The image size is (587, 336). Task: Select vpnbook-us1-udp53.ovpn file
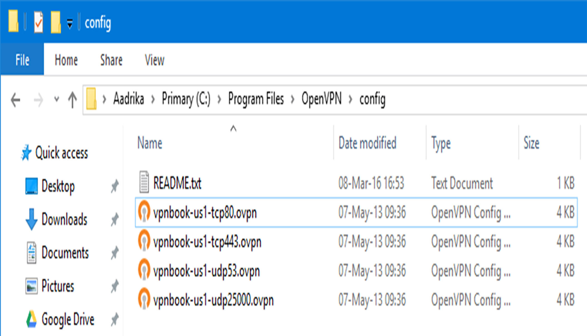click(207, 271)
